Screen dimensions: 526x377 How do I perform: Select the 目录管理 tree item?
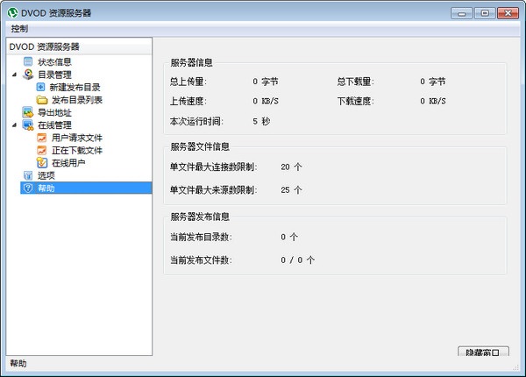(x=54, y=75)
